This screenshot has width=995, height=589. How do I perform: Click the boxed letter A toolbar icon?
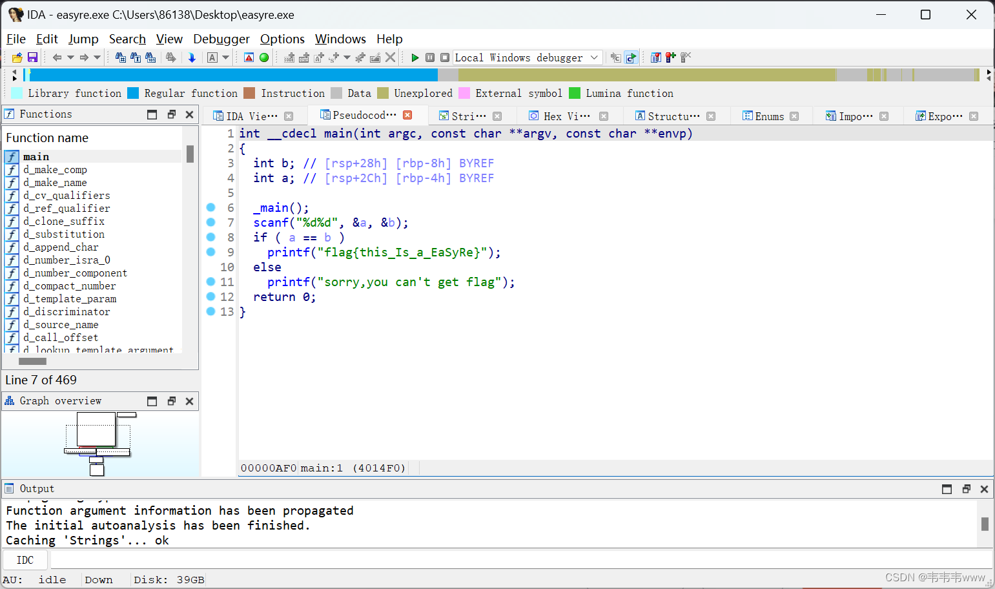[x=212, y=57]
